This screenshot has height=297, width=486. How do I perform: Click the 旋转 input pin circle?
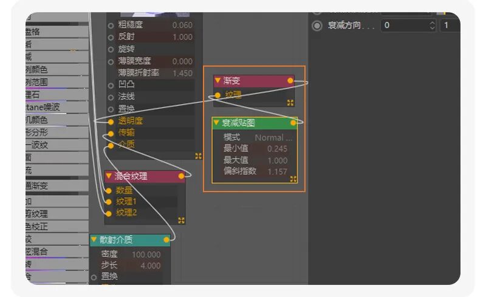point(111,50)
